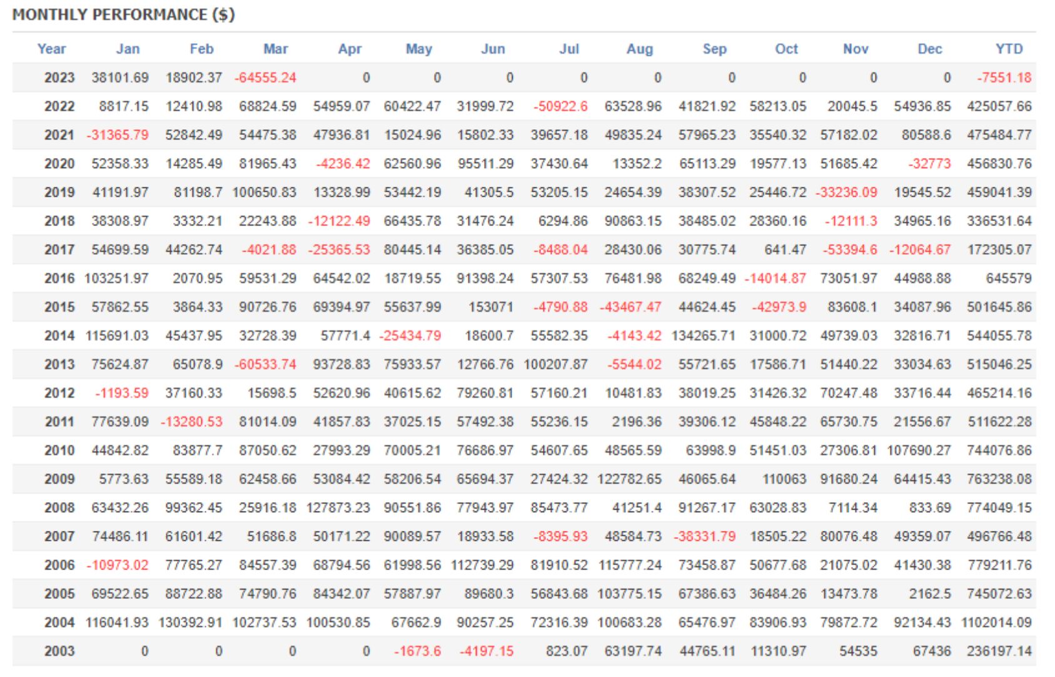Image resolution: width=1055 pixels, height=677 pixels.
Task: Select the 2020 year row label
Action: pos(59,164)
